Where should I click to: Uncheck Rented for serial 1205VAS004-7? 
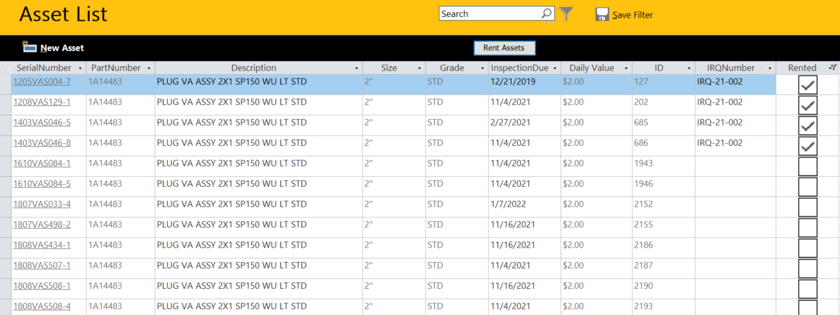[x=808, y=84]
